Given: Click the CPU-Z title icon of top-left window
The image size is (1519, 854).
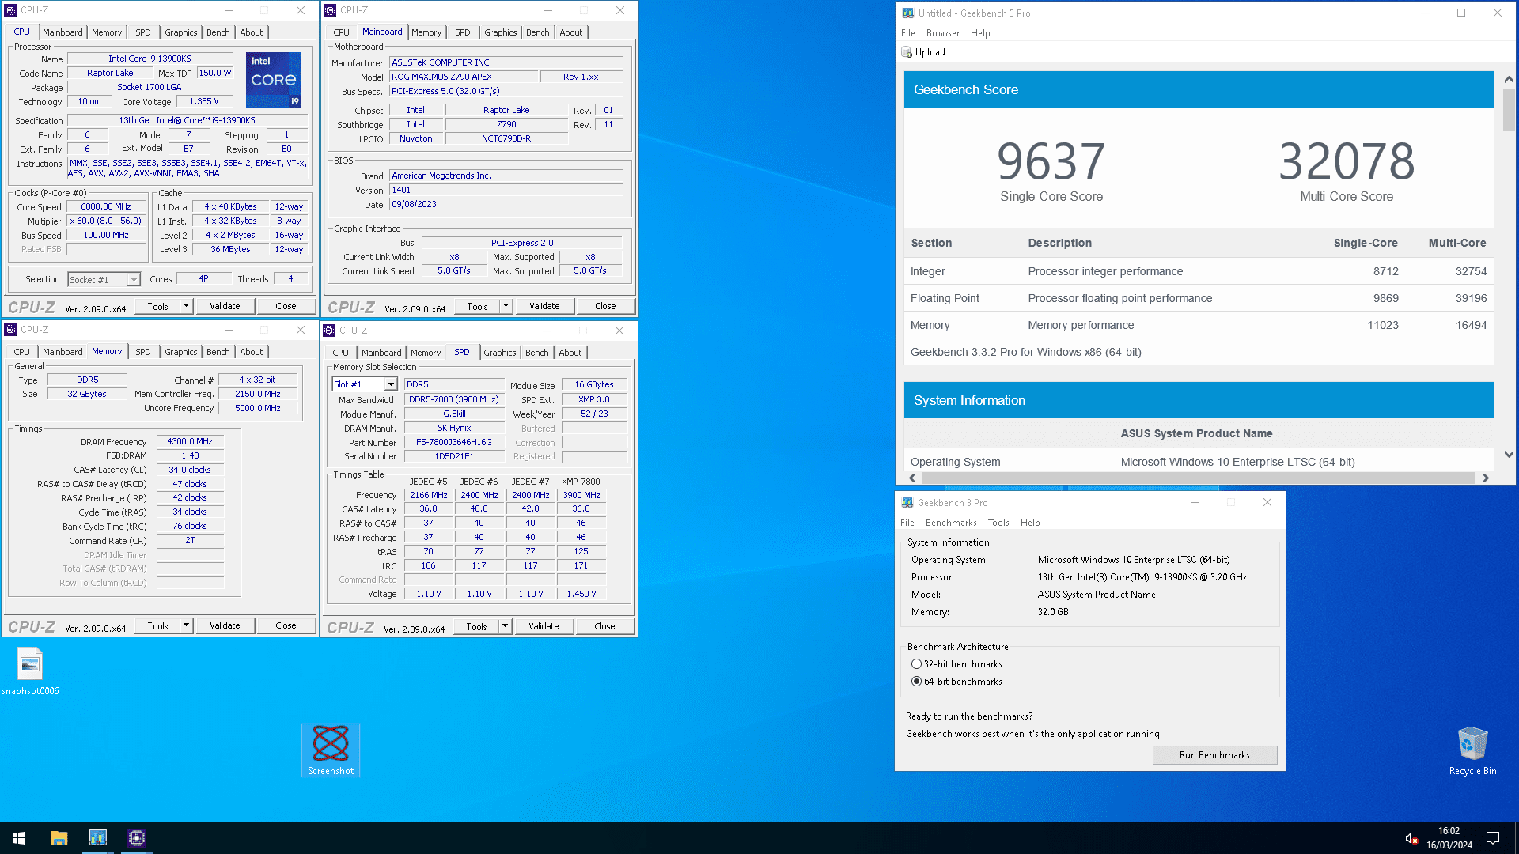Looking at the screenshot, I should coord(11,10).
